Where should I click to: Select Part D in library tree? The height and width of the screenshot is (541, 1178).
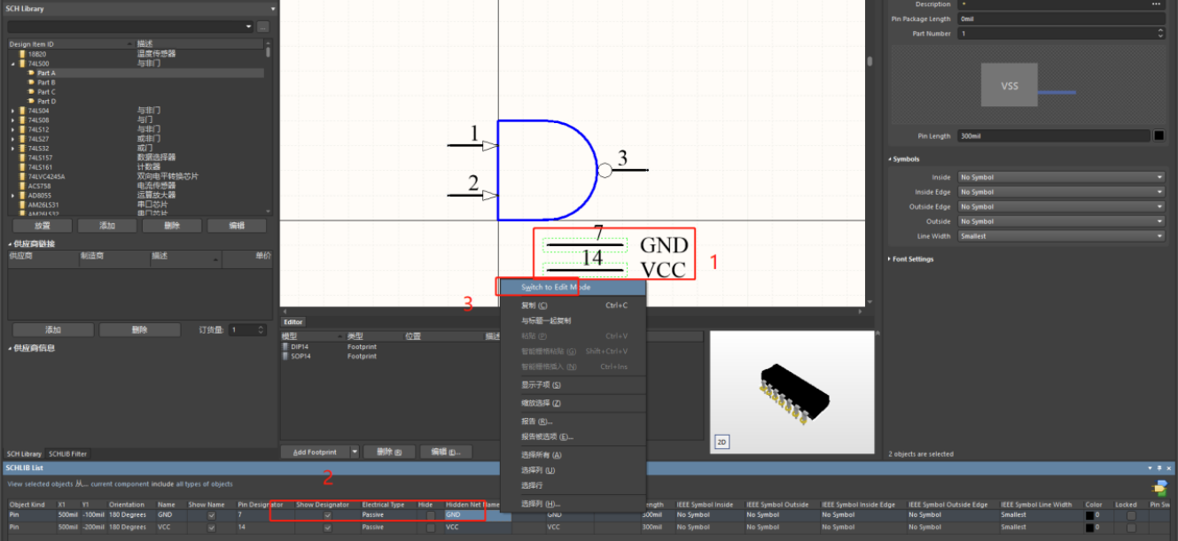tap(46, 101)
